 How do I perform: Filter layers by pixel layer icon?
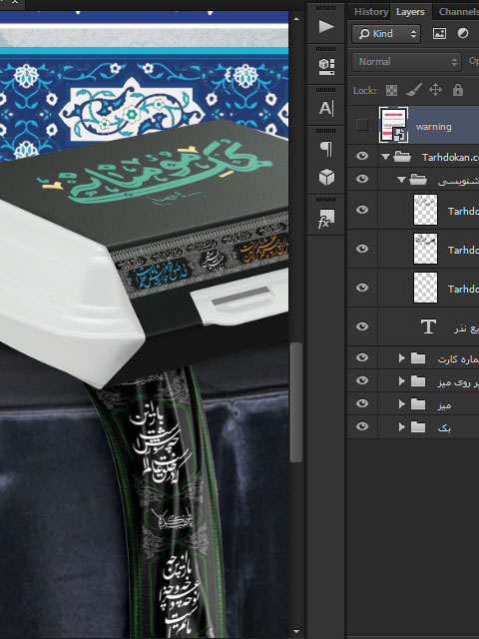439,33
